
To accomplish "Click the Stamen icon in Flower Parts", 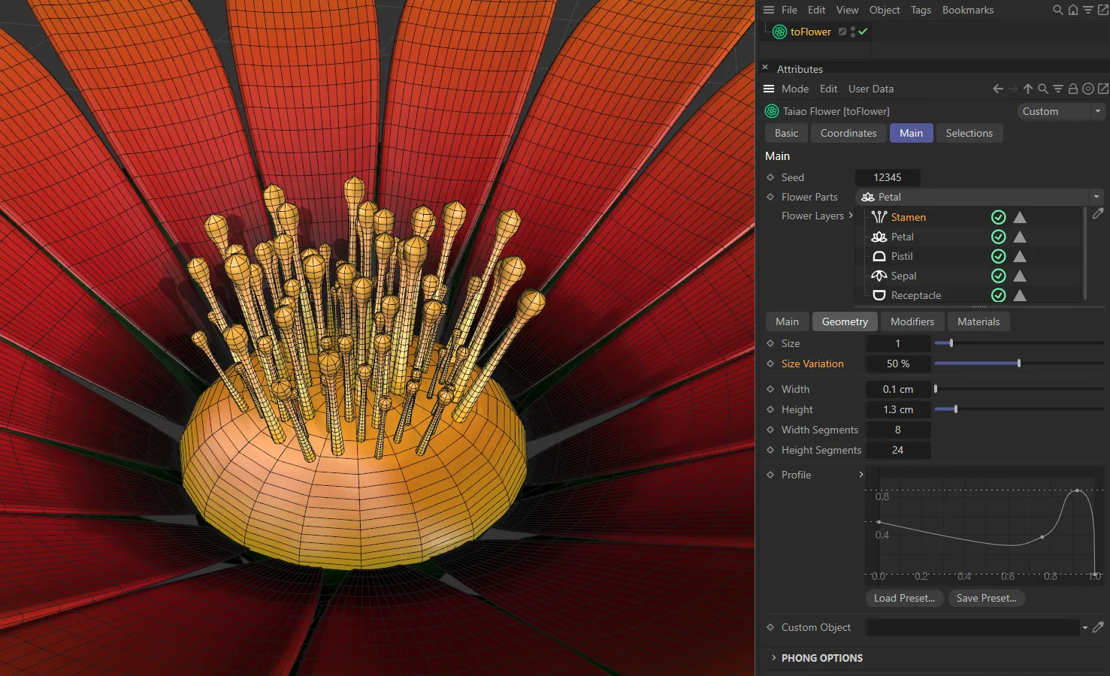I will [x=879, y=217].
